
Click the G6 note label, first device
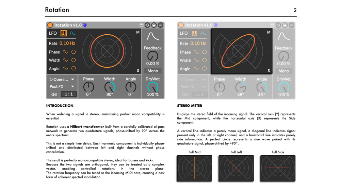pyautogui.click(x=54, y=94)
